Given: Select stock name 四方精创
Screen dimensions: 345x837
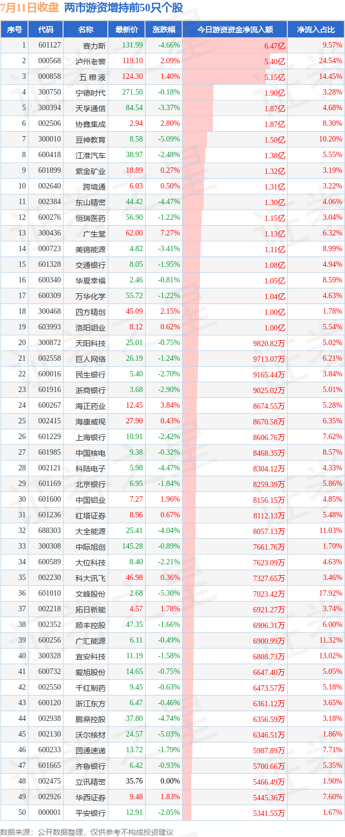Looking at the screenshot, I should 91,312.
